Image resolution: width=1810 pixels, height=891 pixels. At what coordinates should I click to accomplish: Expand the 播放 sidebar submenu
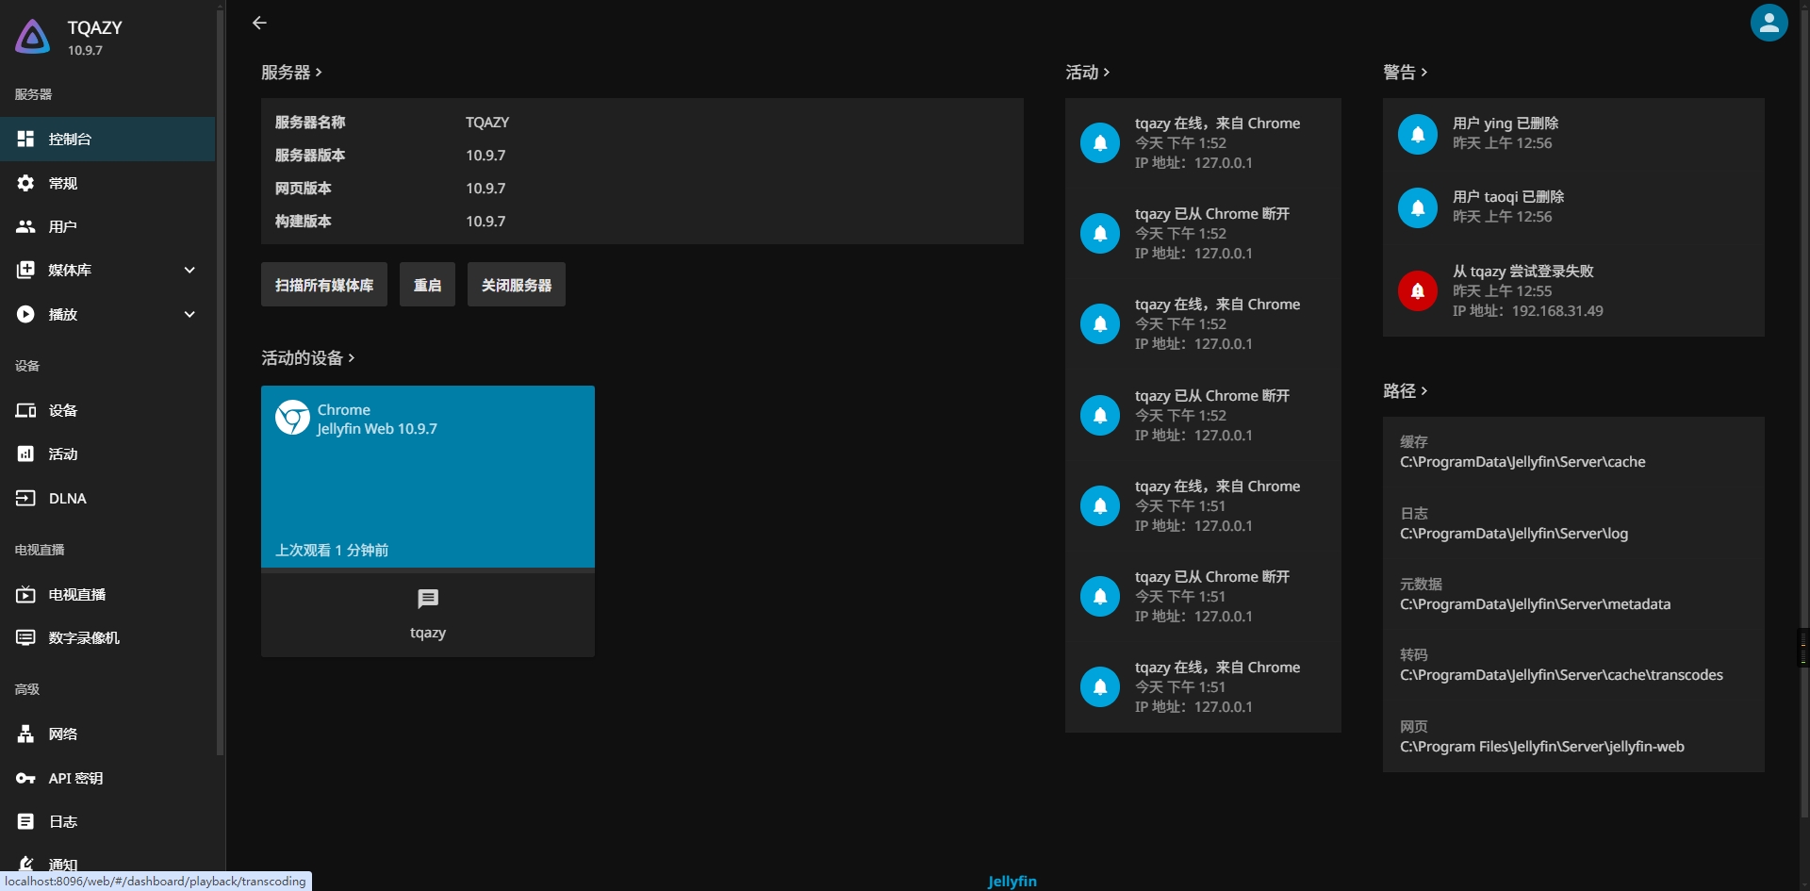coord(189,314)
